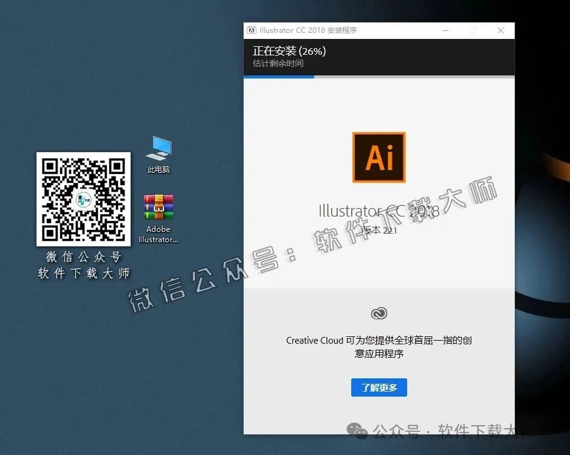
Task: Open the Adobe Illustrator WinRAR archive on desktop
Action: 157,207
